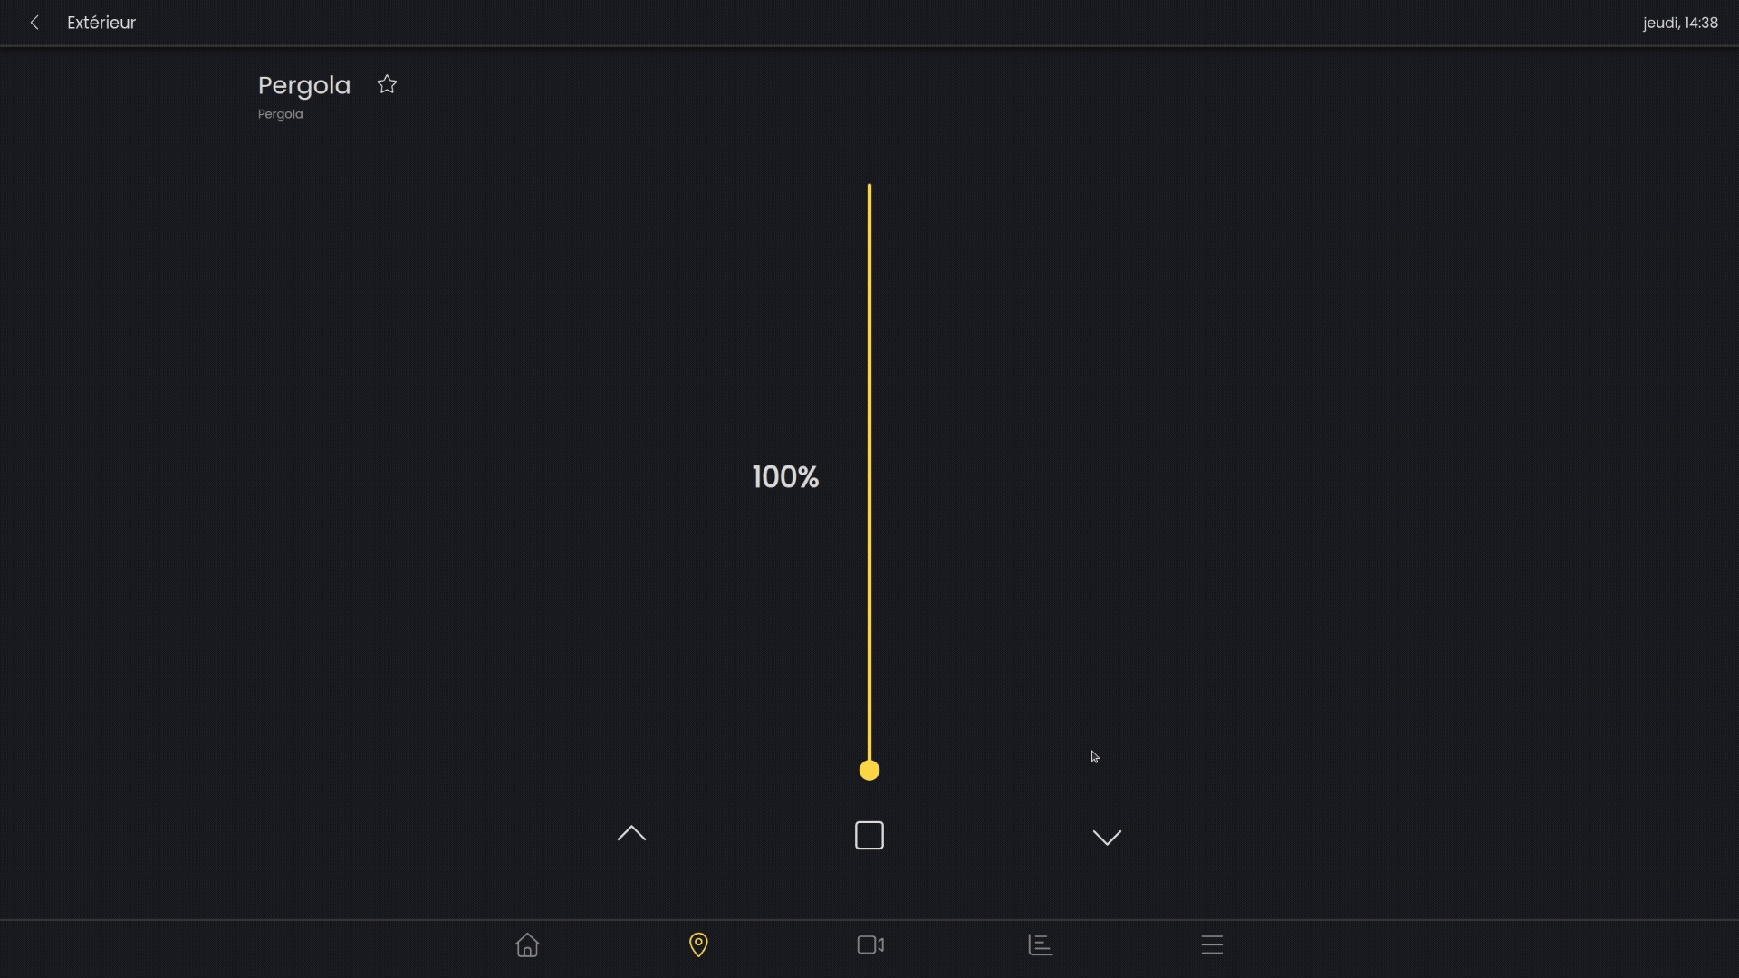The height and width of the screenshot is (978, 1739).
Task: Open the Home tab in the bottom bar
Action: pos(527,945)
